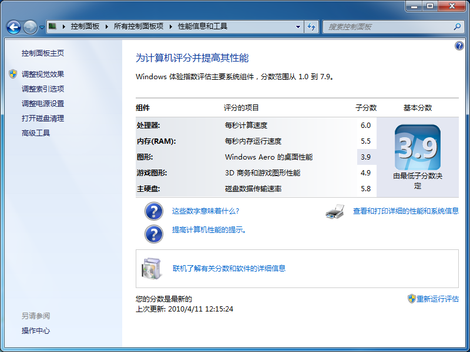The image size is (470, 352).
Task: Open 这些数字意味着什么? help link
Action: 205,211
